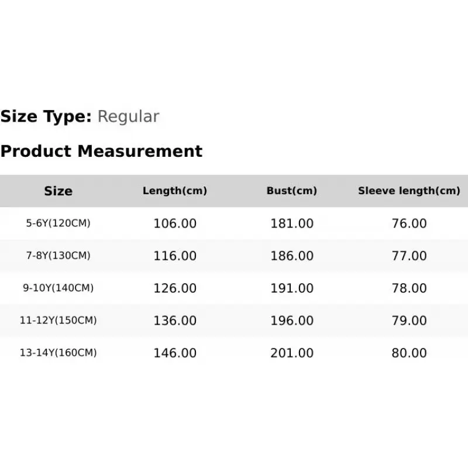Click the Sleeve length(cm) column header
This screenshot has height=468, width=468.
pyautogui.click(x=409, y=191)
